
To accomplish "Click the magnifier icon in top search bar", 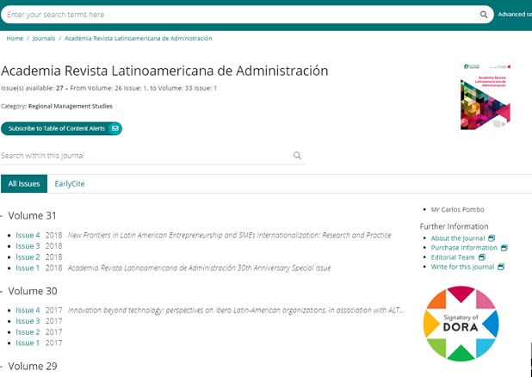I will click(484, 15).
